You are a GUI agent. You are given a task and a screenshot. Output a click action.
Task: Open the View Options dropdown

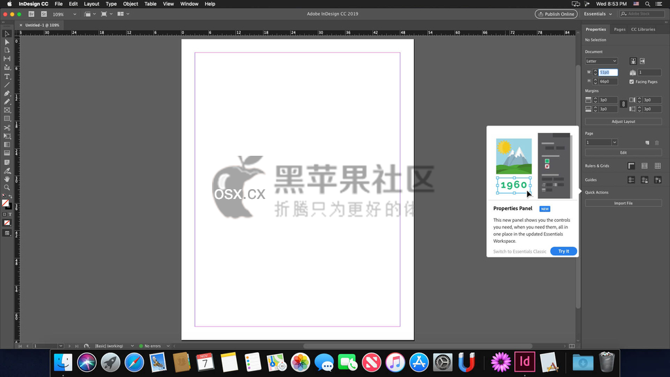(x=90, y=14)
